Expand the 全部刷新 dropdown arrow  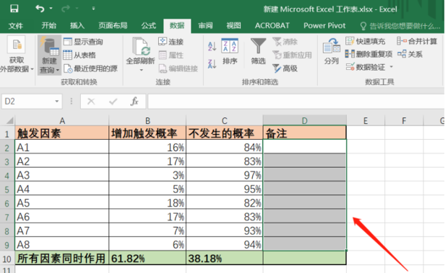pos(141,70)
